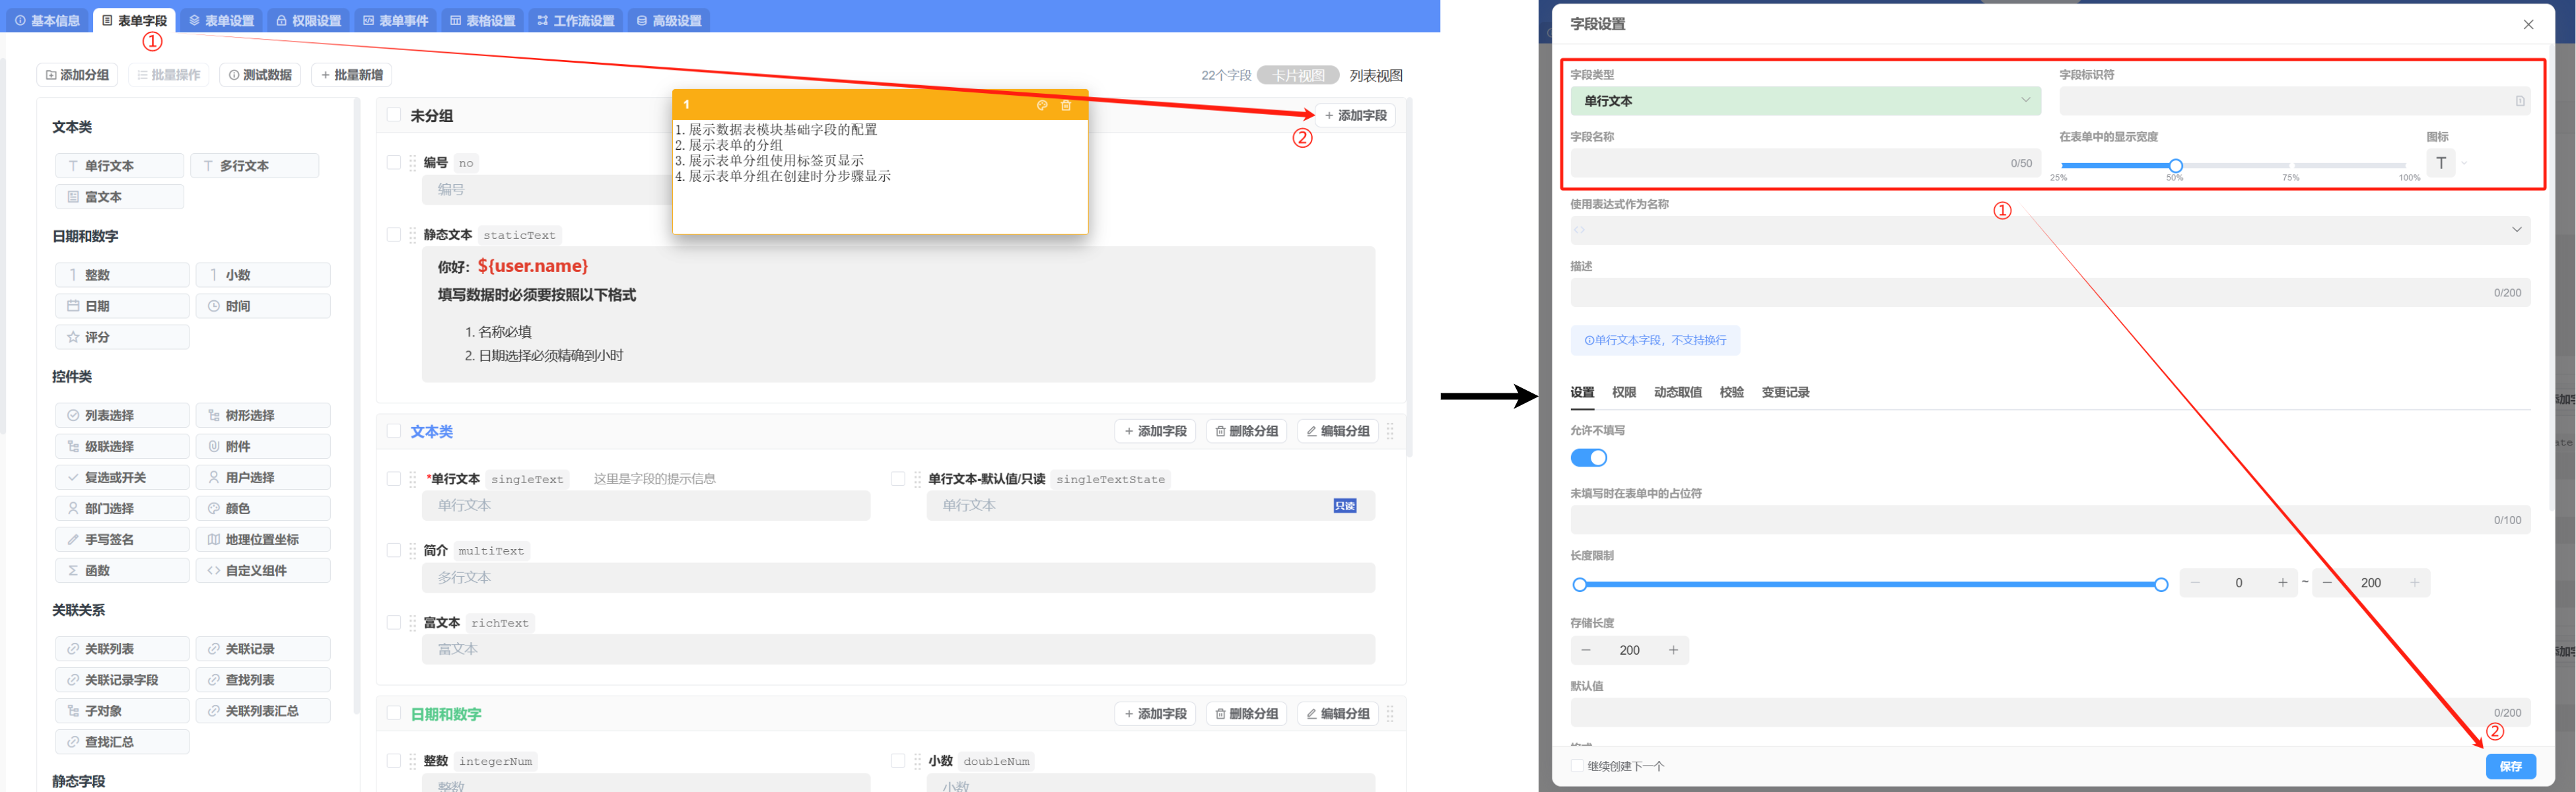Switch to the 权限设置 top tab
The height and width of the screenshot is (792, 2576).
(308, 21)
